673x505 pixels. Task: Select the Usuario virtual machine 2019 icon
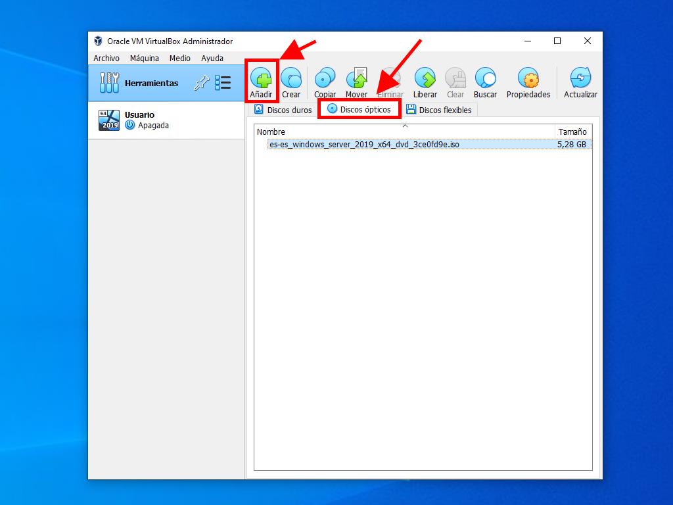click(x=109, y=120)
